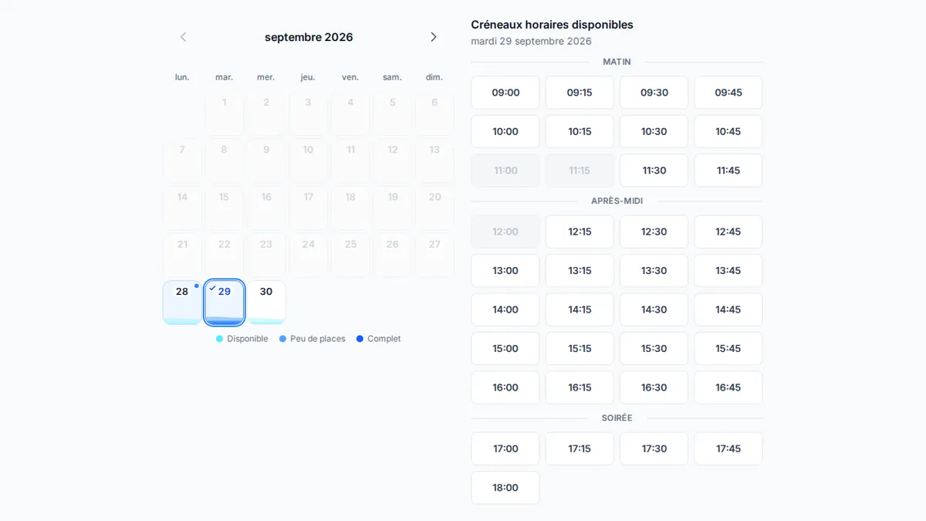The image size is (926, 521).
Task: Pick the 14:45 time slot
Action: point(728,310)
